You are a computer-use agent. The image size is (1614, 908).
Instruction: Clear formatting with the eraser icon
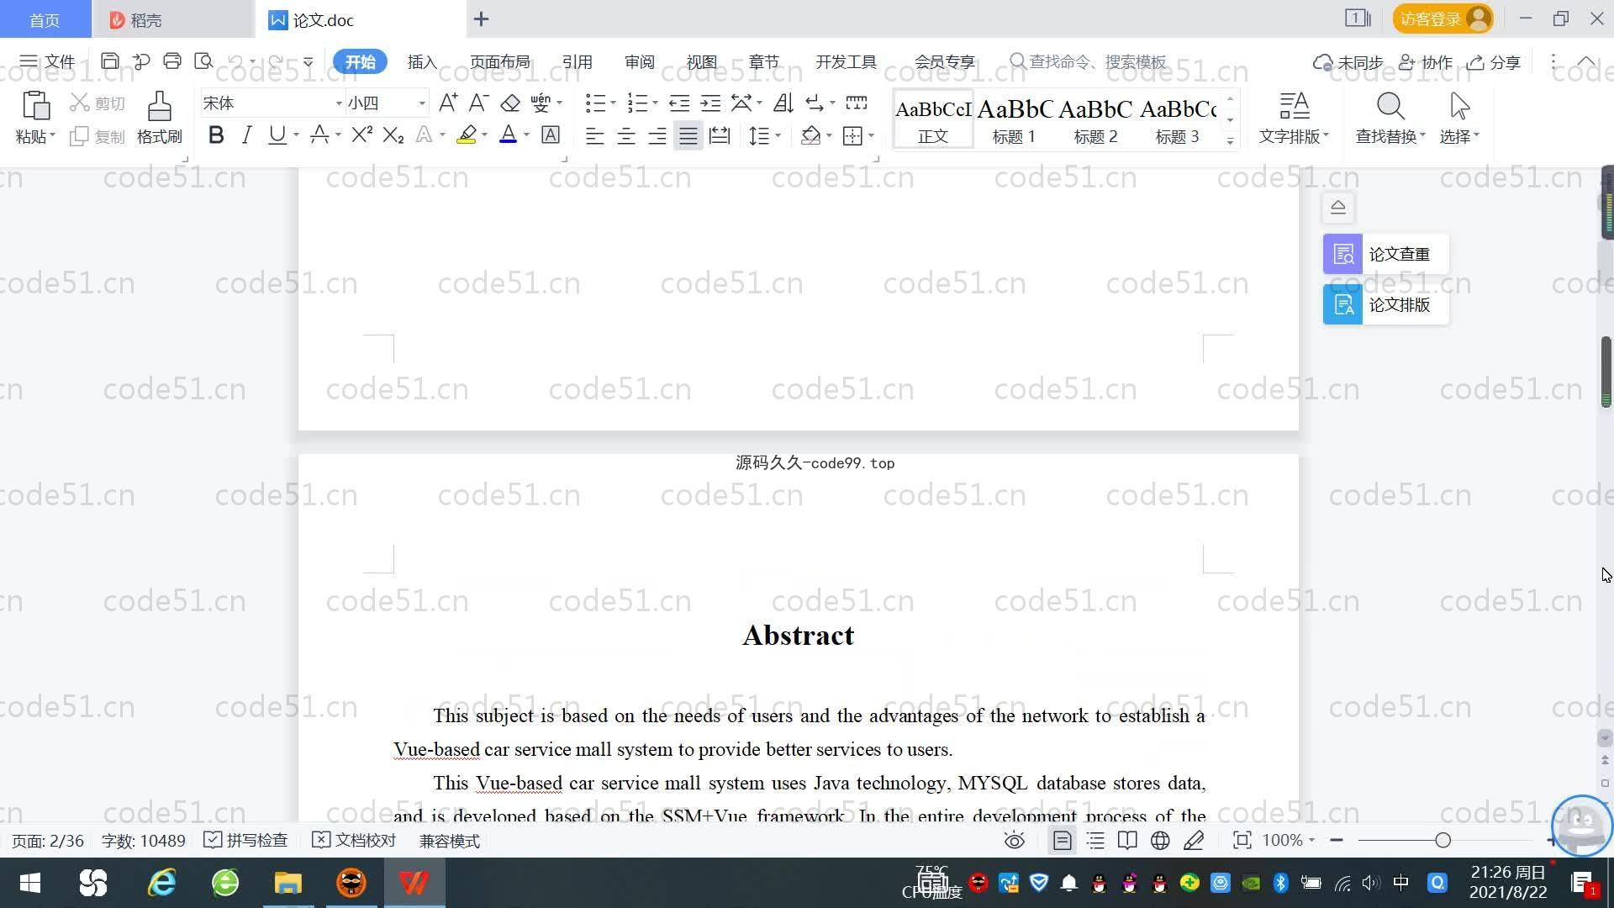[510, 103]
